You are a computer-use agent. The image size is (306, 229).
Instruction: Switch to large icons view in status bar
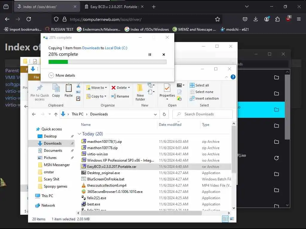(232, 219)
